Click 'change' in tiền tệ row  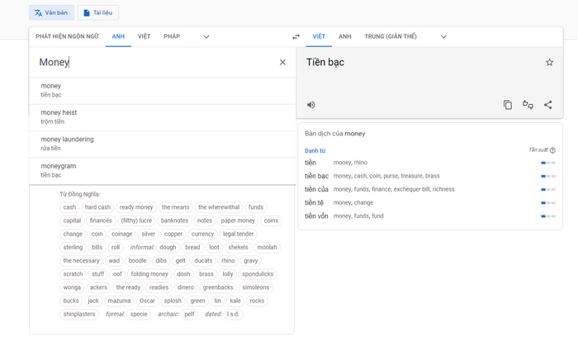pos(363,202)
